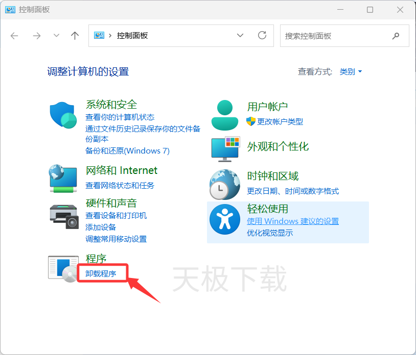Image resolution: width=416 pixels, height=355 pixels.
Task: Open the 系统和安全 category heading
Action: [x=111, y=105]
